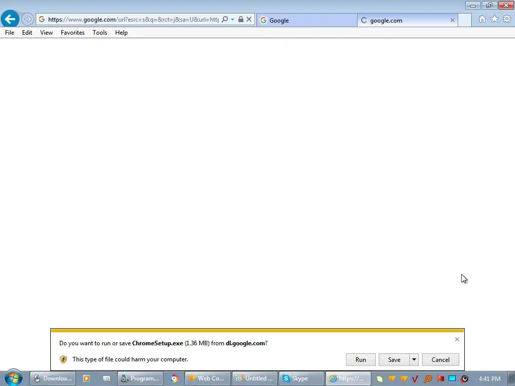Select the Internet Explorer https taskbar button

(348, 378)
